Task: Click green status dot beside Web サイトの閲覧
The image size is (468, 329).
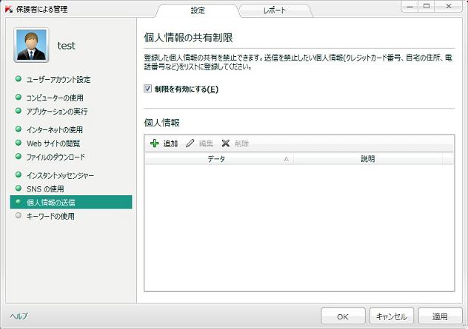Action: click(19, 143)
